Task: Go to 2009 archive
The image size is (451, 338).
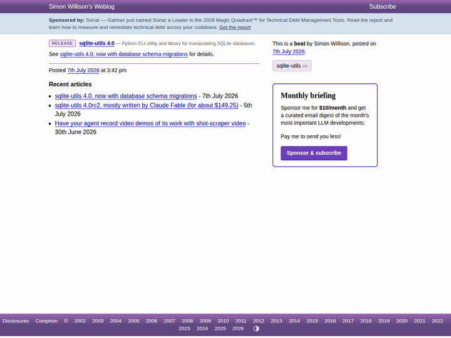Action: click(205, 321)
